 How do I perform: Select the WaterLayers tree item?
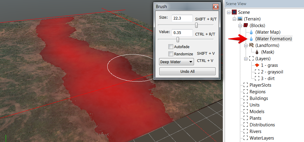(x=262, y=138)
